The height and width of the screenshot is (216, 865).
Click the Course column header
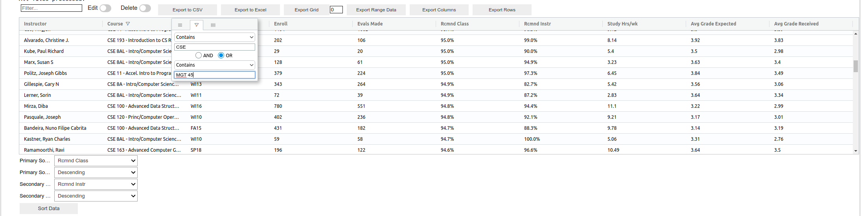[x=115, y=24]
